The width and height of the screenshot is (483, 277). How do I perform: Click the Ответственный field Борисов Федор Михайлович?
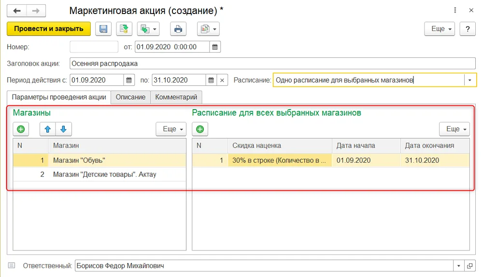coord(264,265)
